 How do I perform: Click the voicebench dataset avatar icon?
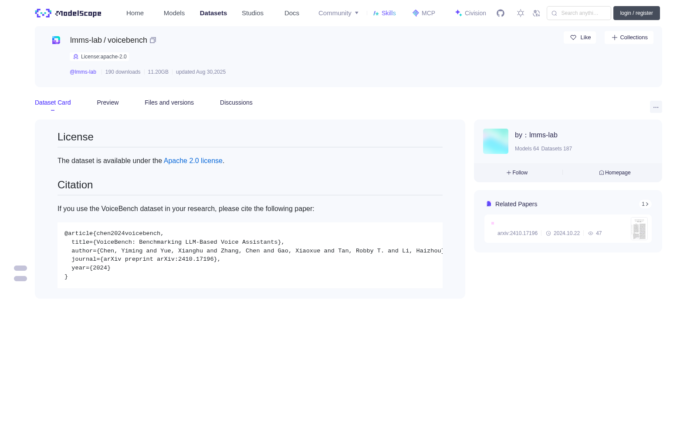[x=56, y=40]
